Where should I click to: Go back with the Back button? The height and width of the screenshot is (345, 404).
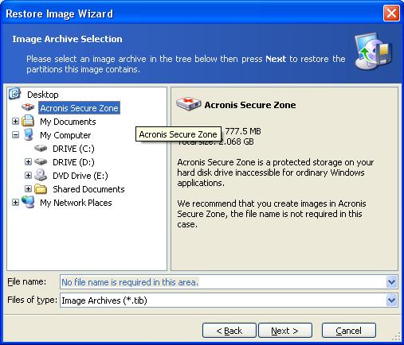click(229, 331)
